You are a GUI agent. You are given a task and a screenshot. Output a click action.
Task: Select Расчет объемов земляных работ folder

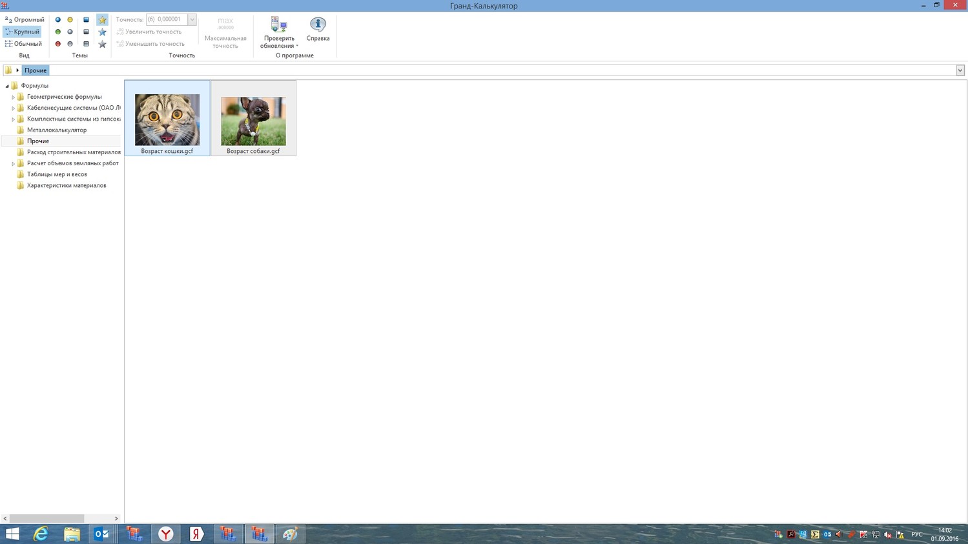[73, 163]
